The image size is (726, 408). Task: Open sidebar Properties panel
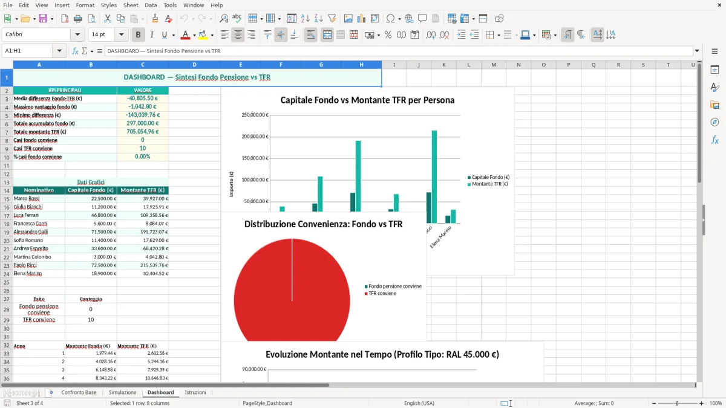(x=715, y=70)
